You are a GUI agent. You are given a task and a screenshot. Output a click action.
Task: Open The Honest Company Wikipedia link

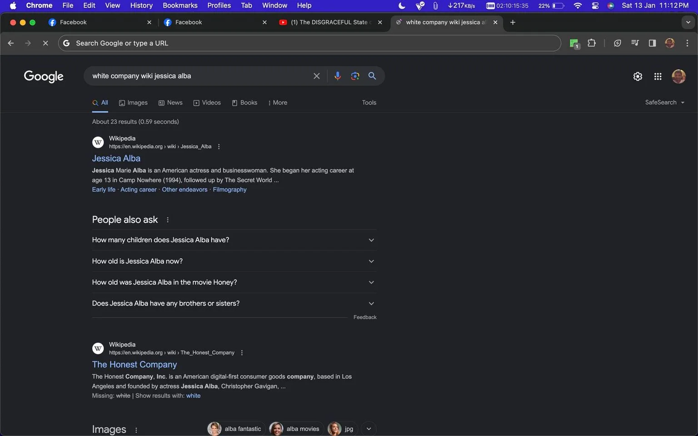tap(134, 364)
